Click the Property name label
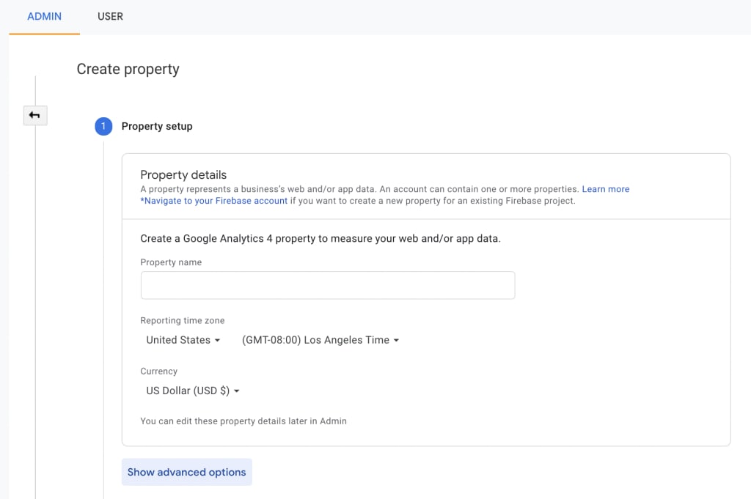The width and height of the screenshot is (751, 499). pyautogui.click(x=171, y=262)
